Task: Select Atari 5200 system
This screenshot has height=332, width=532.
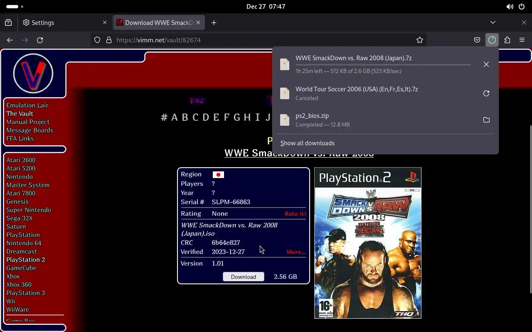Action: (21, 168)
